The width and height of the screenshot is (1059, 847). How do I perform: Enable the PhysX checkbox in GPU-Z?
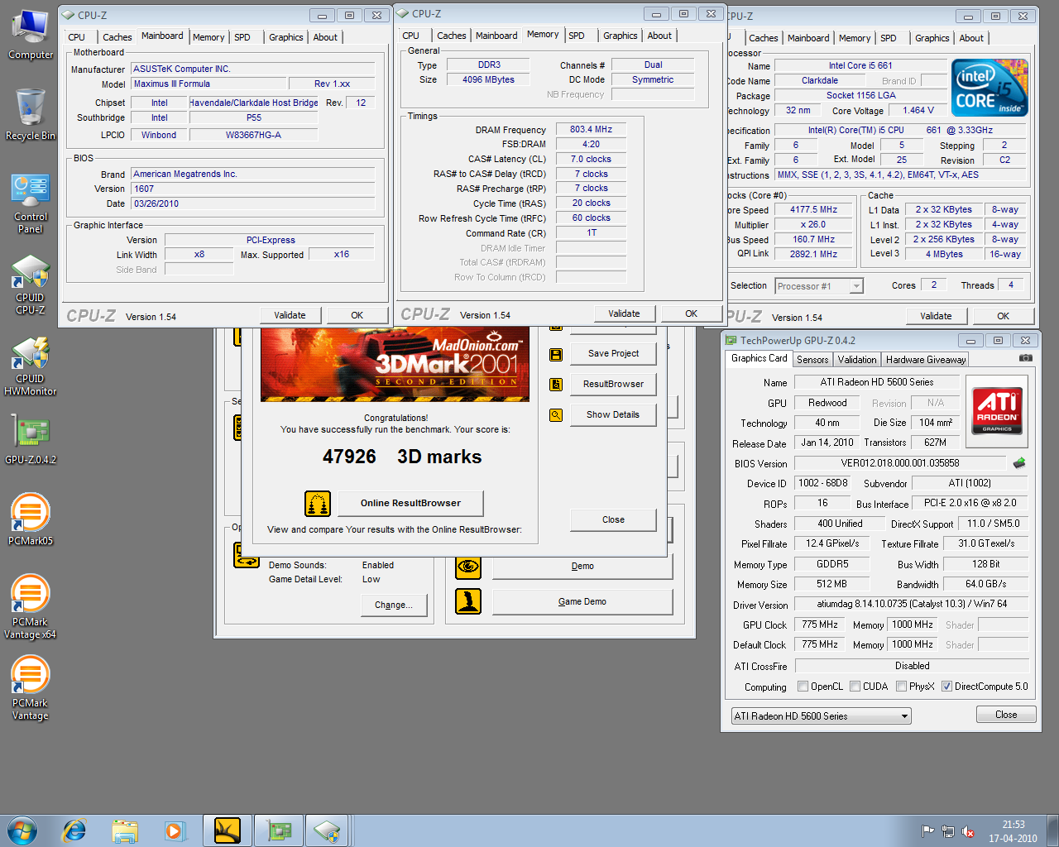click(x=901, y=687)
